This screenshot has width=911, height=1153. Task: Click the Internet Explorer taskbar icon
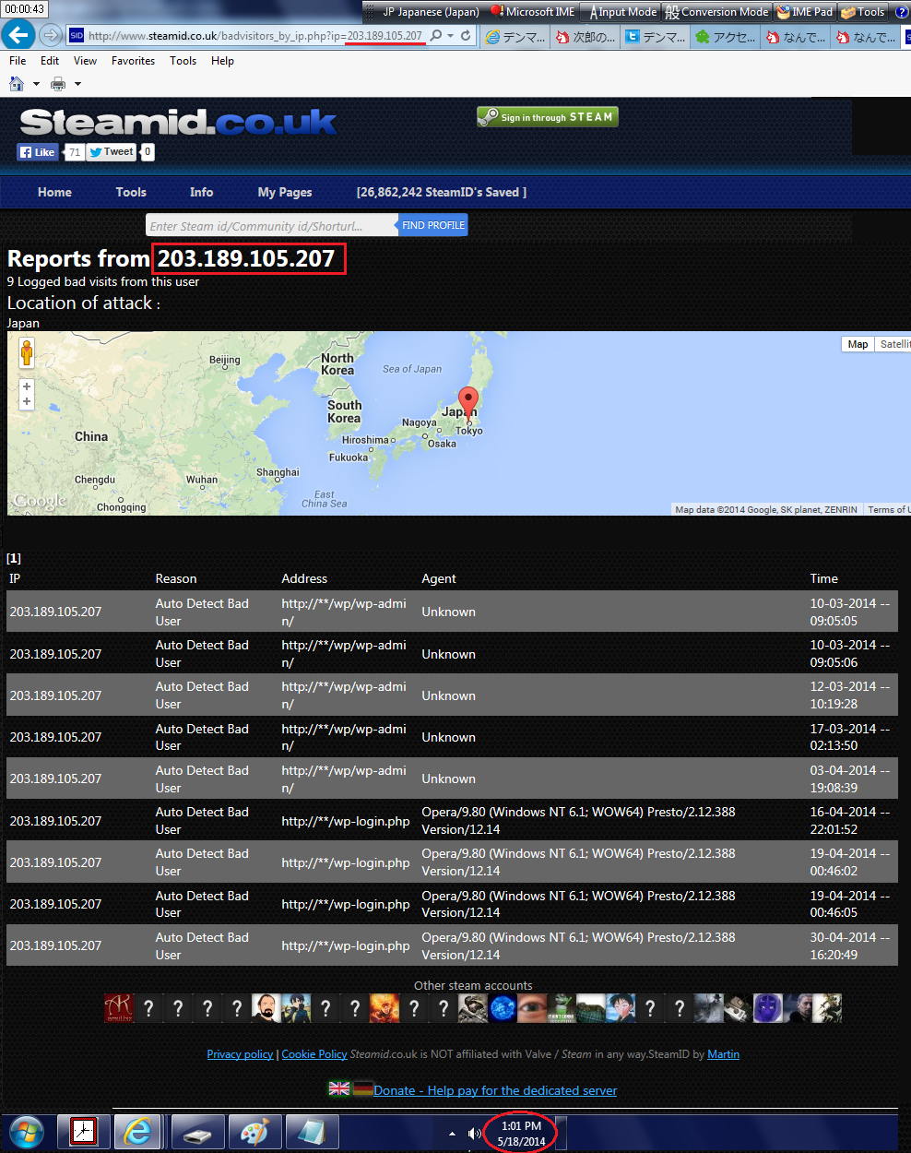(x=139, y=1132)
